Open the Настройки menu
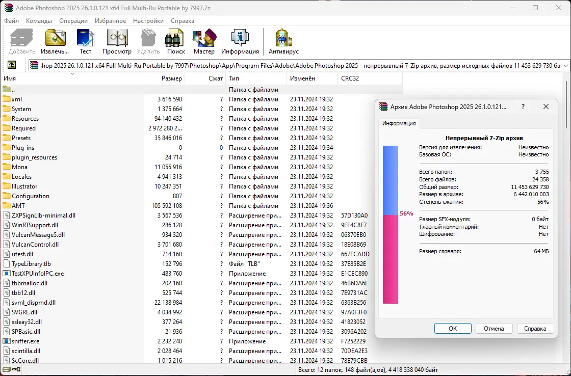Image resolution: width=571 pixels, height=376 pixels. [x=148, y=21]
